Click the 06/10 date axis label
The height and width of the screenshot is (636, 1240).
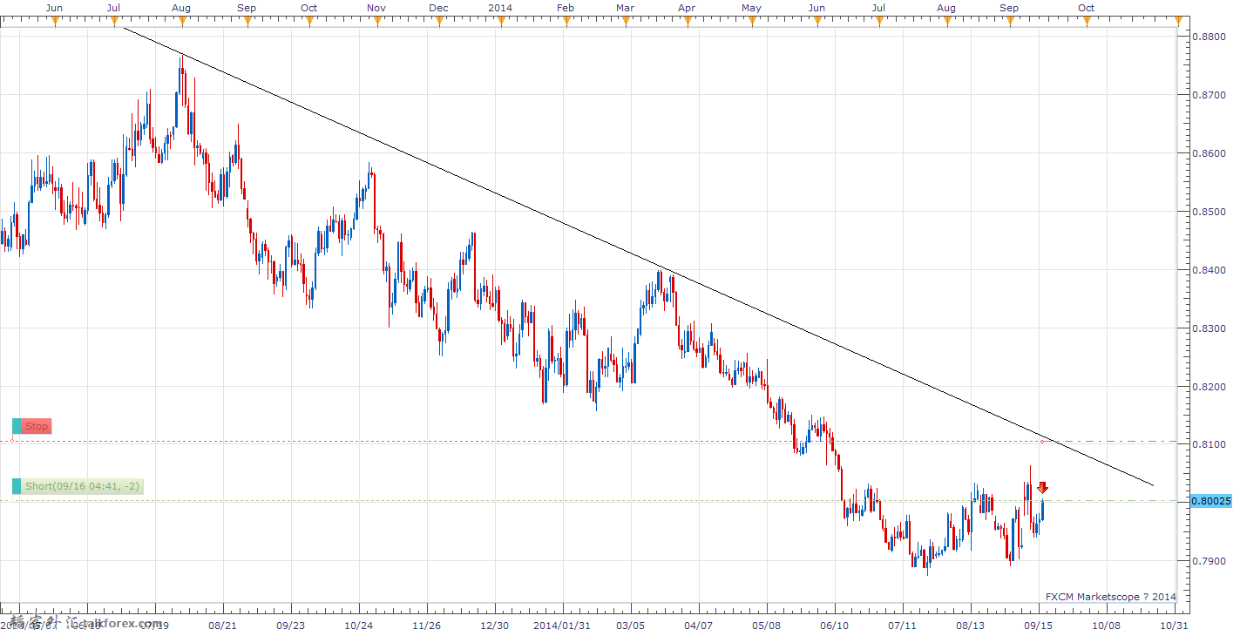[835, 625]
